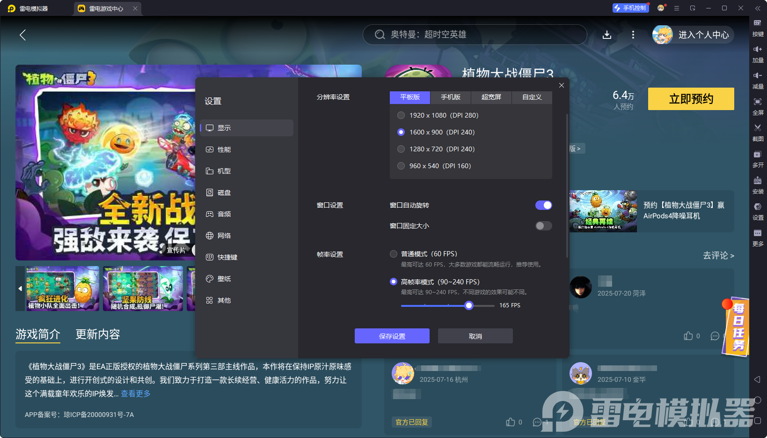Click the 手机控制 phone control button

coord(631,8)
